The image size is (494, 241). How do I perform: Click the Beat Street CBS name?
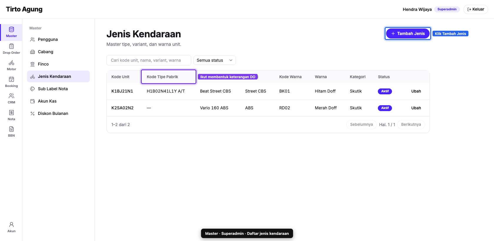[216, 91]
